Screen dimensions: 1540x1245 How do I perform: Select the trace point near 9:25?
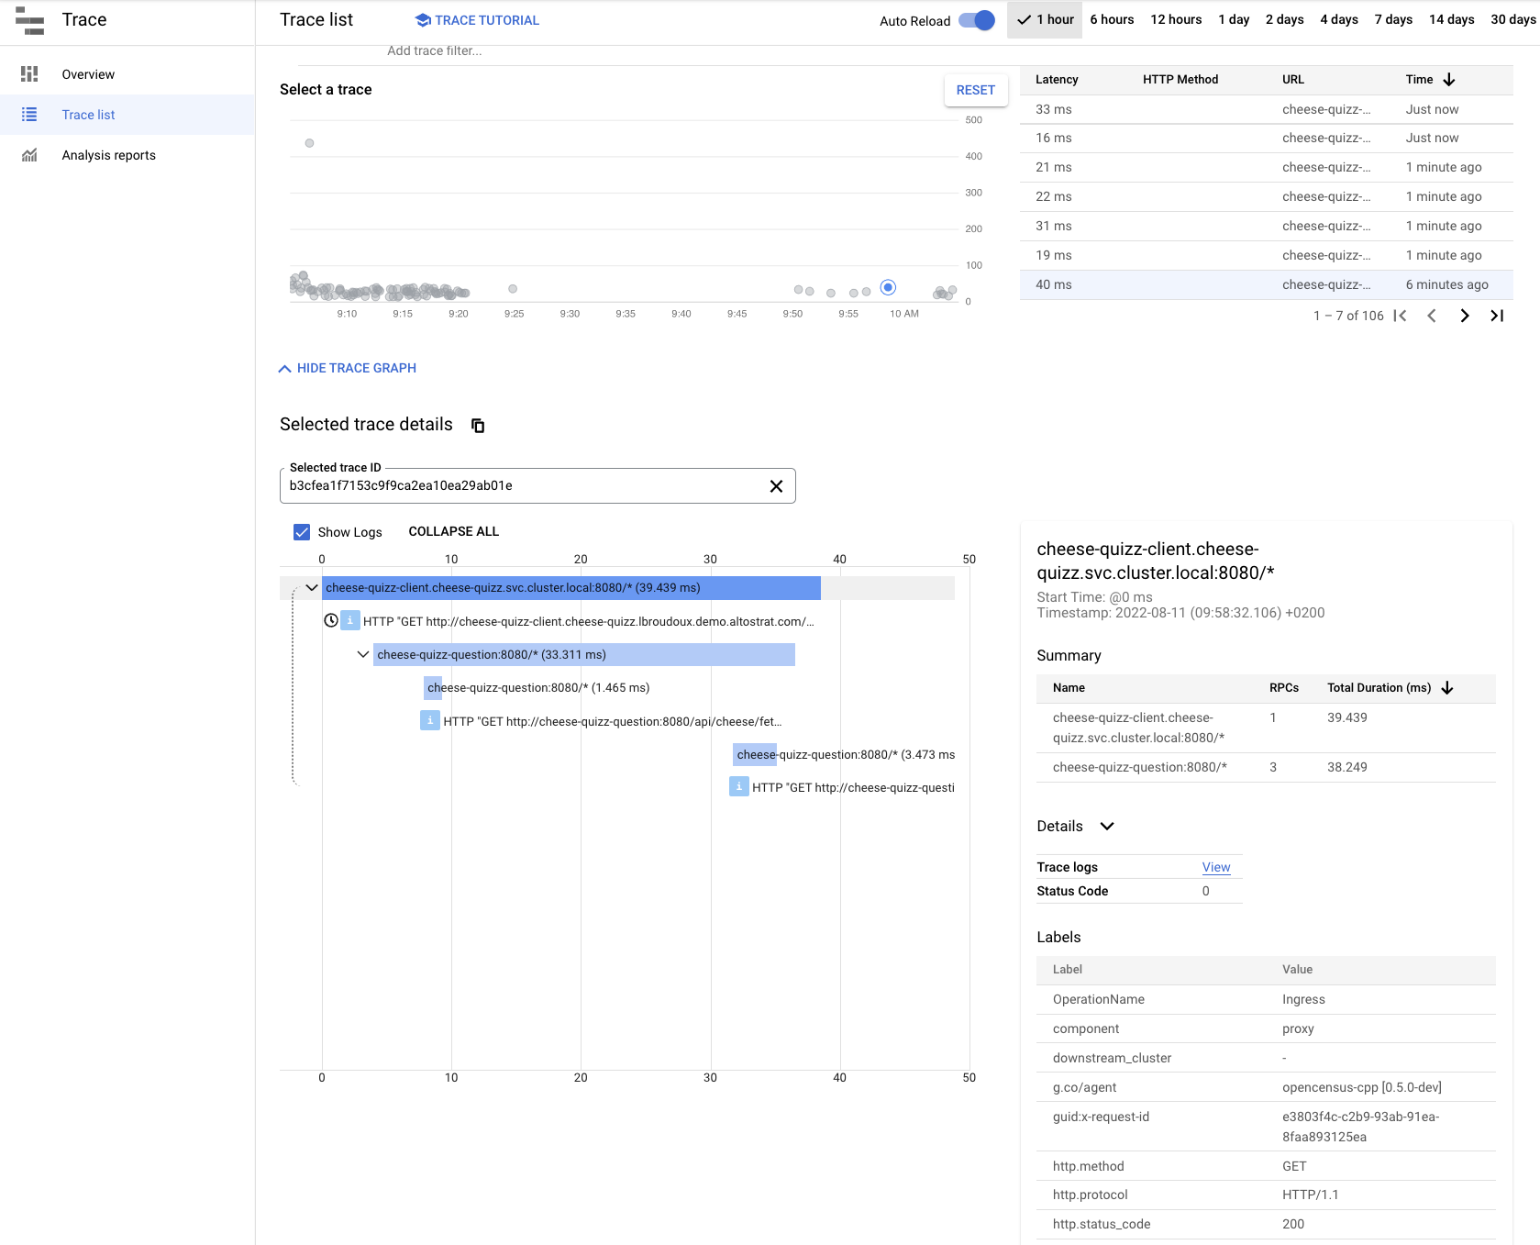(x=513, y=289)
